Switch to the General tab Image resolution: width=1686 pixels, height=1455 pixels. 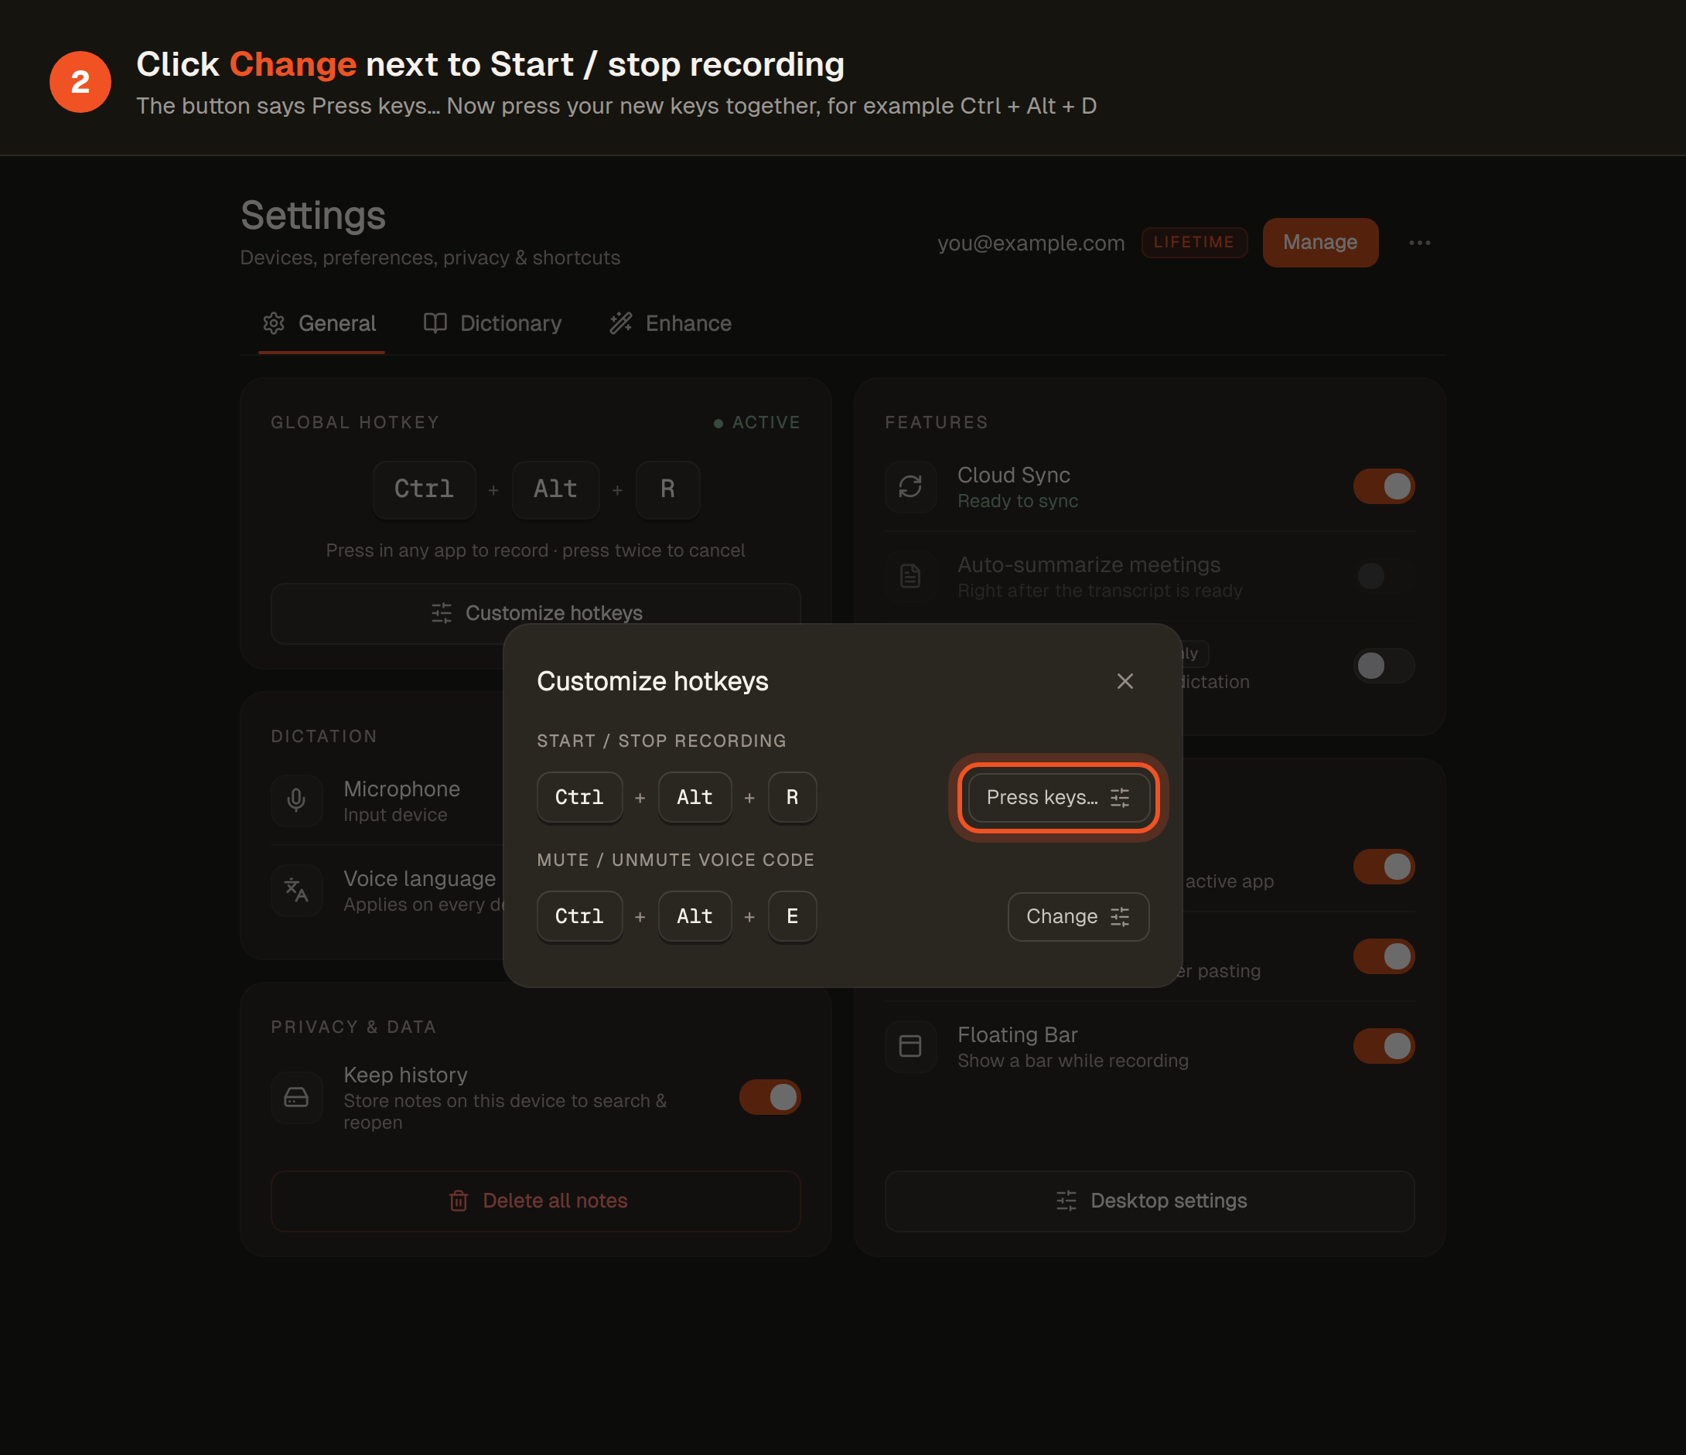321,324
